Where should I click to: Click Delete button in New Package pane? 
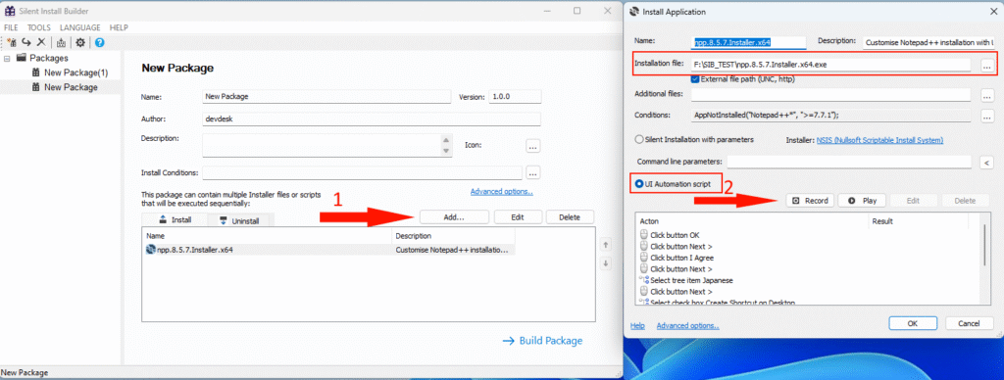[x=570, y=216]
